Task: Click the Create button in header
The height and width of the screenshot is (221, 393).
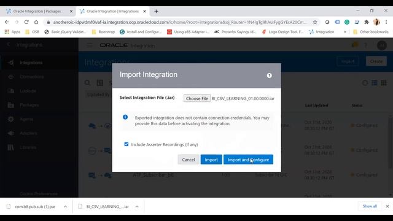Action: tap(376, 61)
